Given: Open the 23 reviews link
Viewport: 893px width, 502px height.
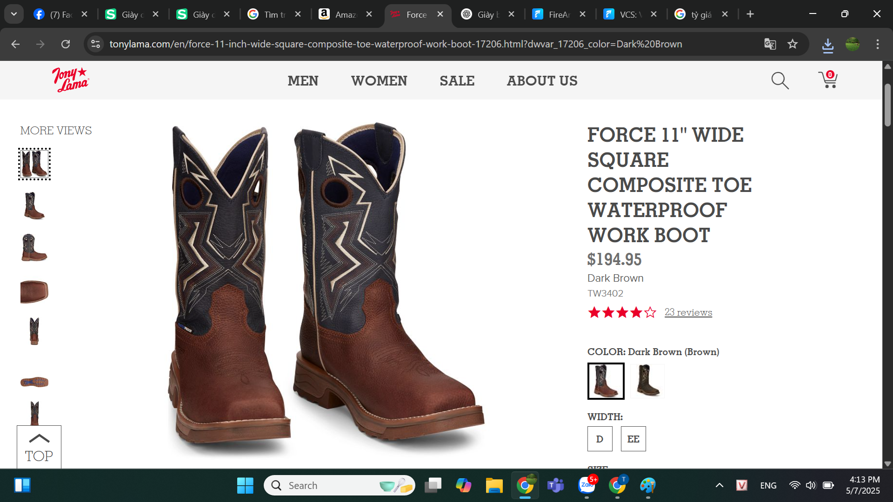Looking at the screenshot, I should [688, 312].
